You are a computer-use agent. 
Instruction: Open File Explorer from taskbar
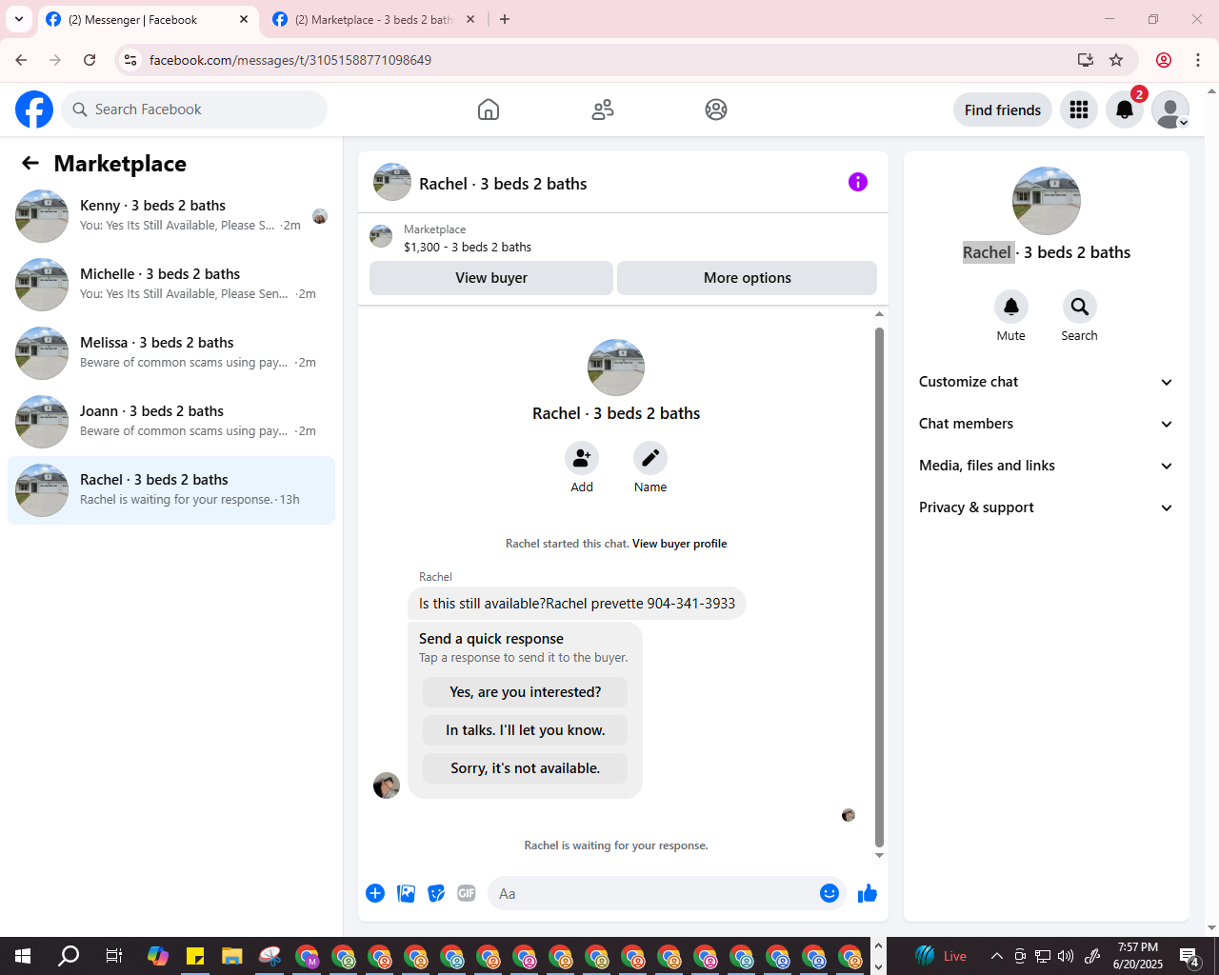coord(231,956)
